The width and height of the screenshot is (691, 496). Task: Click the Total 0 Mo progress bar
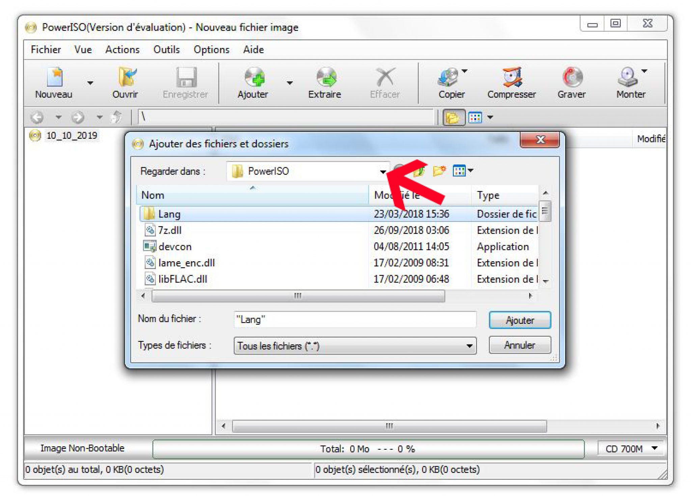(368, 449)
